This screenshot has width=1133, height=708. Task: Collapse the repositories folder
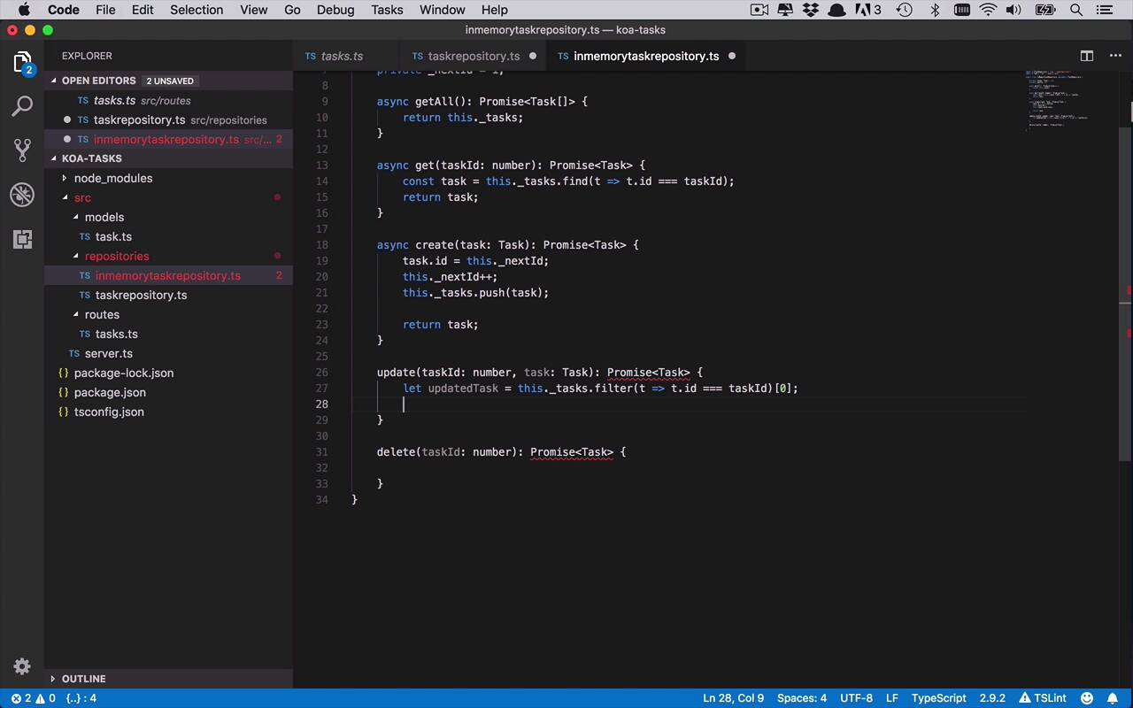(116, 256)
